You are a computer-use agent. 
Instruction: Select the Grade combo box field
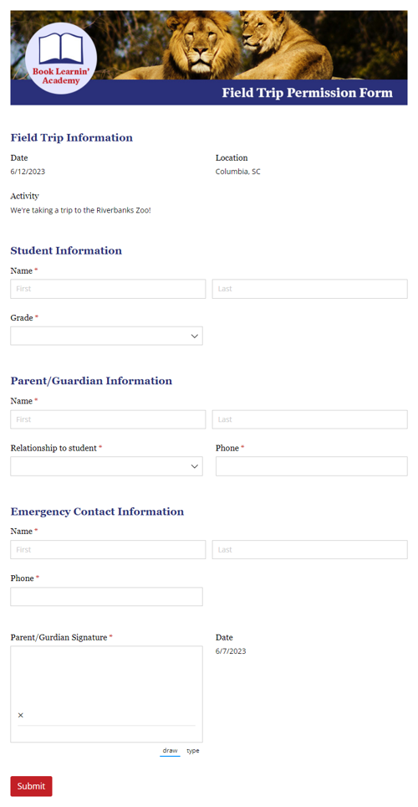(106, 336)
